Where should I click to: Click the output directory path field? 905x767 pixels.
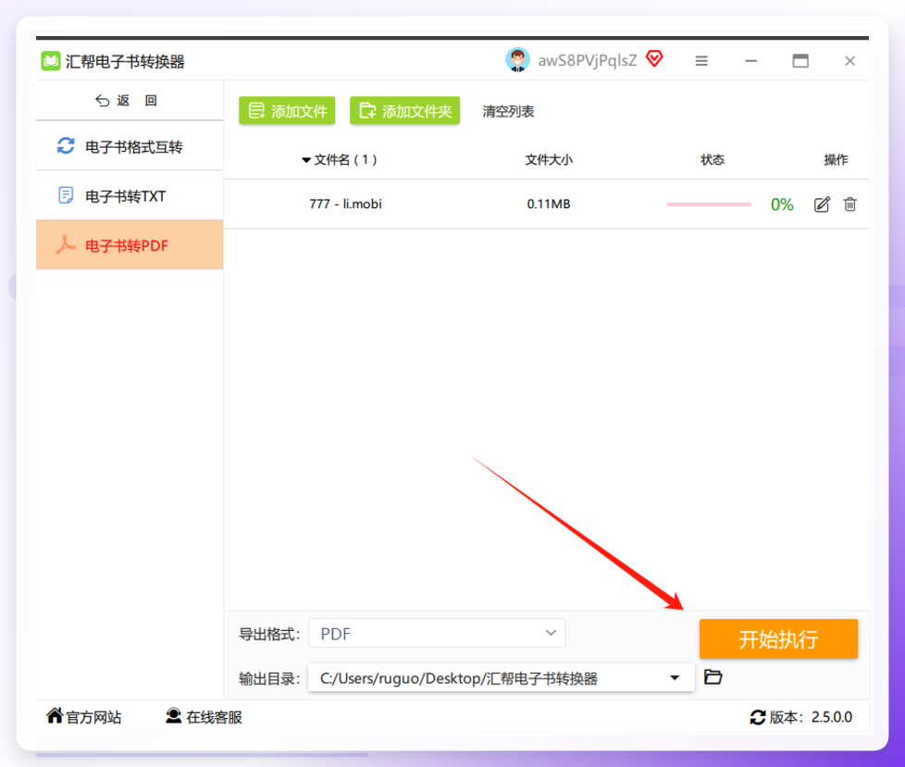click(501, 677)
